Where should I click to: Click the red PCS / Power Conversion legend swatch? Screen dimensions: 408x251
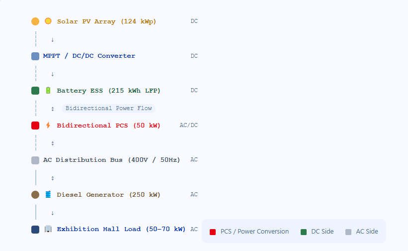coord(213,232)
